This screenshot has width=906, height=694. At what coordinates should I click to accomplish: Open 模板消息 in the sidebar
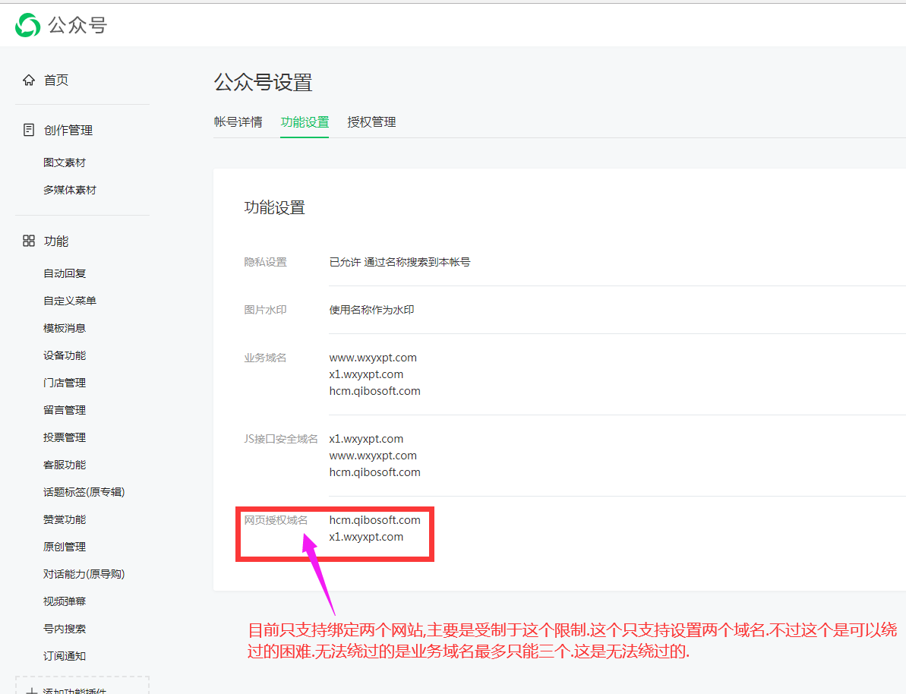pyautogui.click(x=65, y=328)
